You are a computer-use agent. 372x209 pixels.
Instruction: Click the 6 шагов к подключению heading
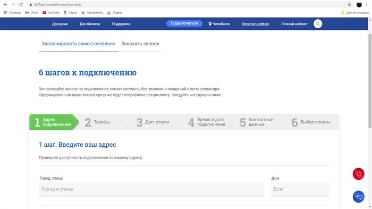pyautogui.click(x=88, y=72)
